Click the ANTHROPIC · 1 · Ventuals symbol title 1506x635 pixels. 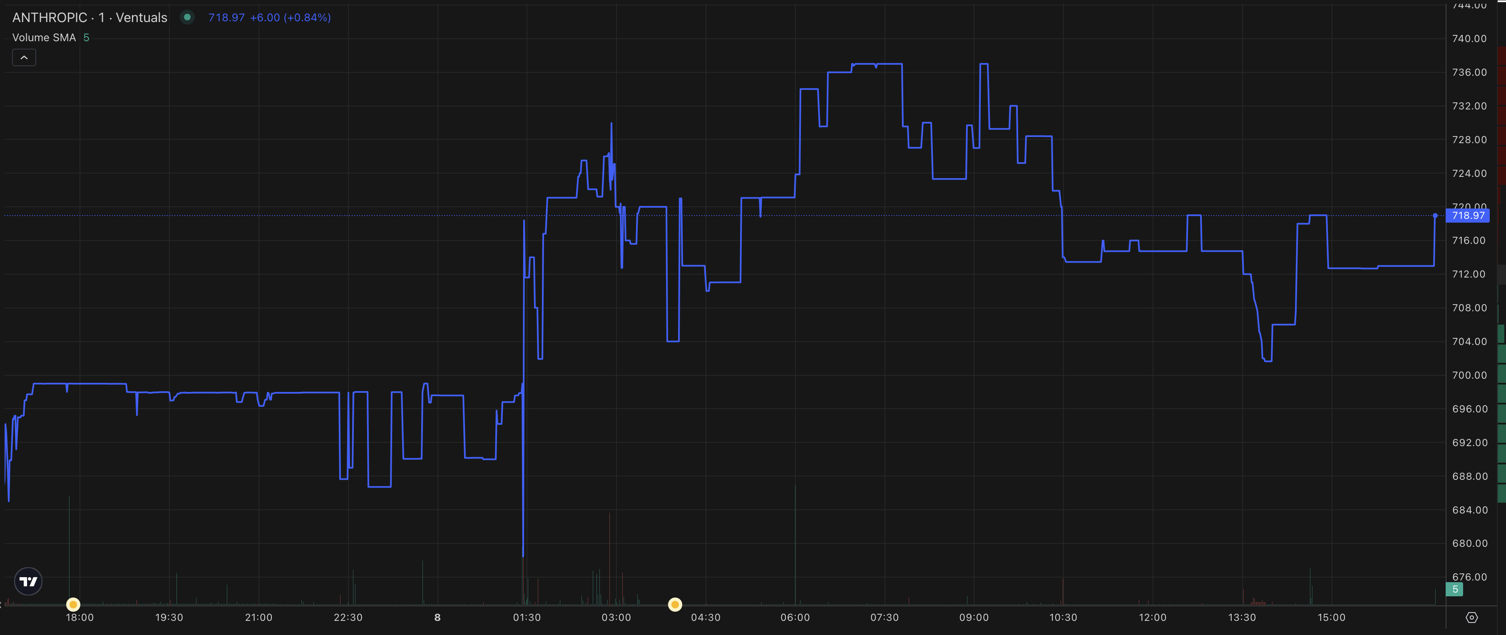pyautogui.click(x=89, y=17)
